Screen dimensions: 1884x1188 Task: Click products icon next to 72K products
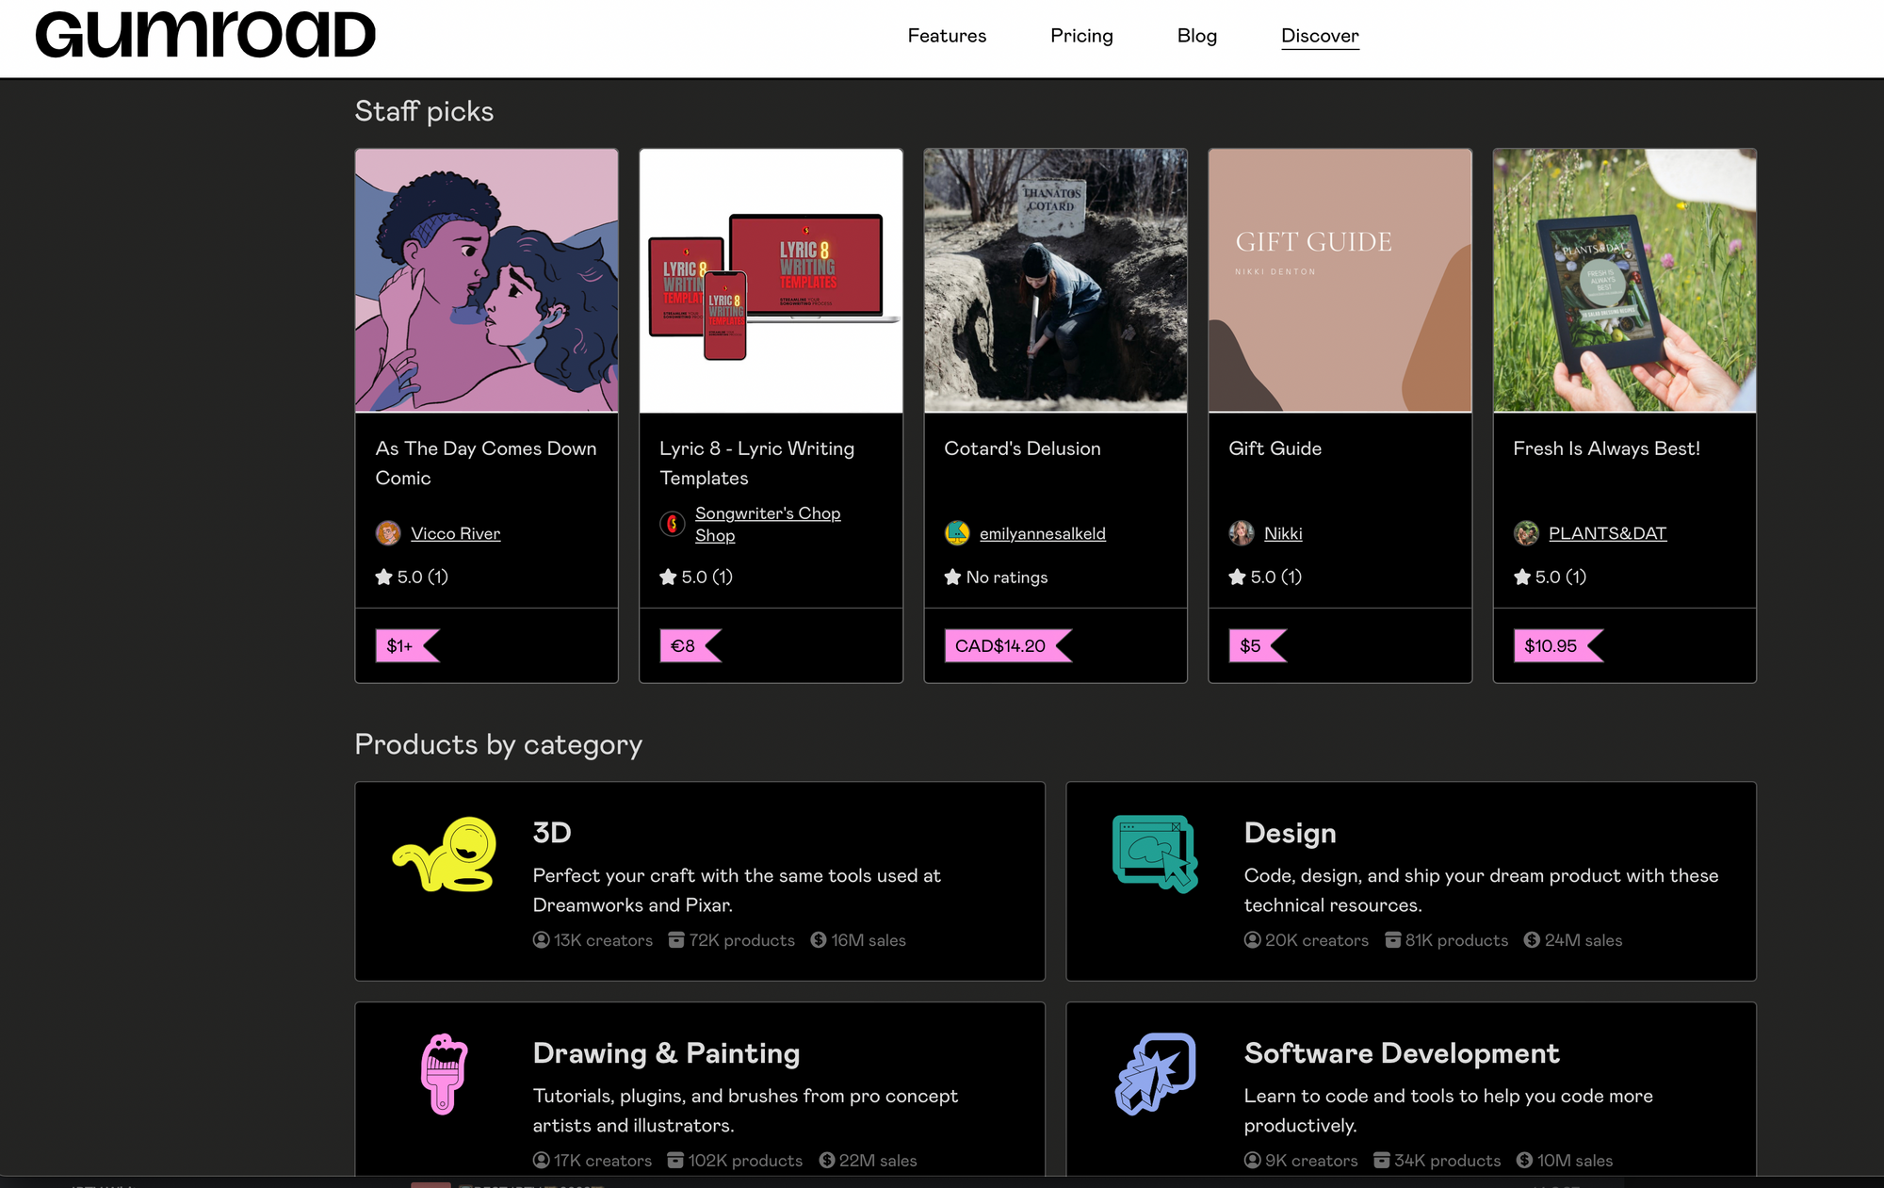676,939
